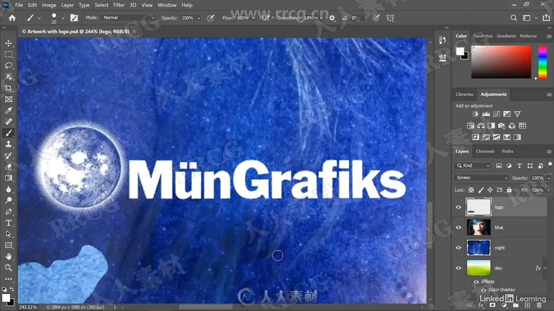Toggle Effects visibility on day layer
The image size is (554, 311).
pos(476,282)
